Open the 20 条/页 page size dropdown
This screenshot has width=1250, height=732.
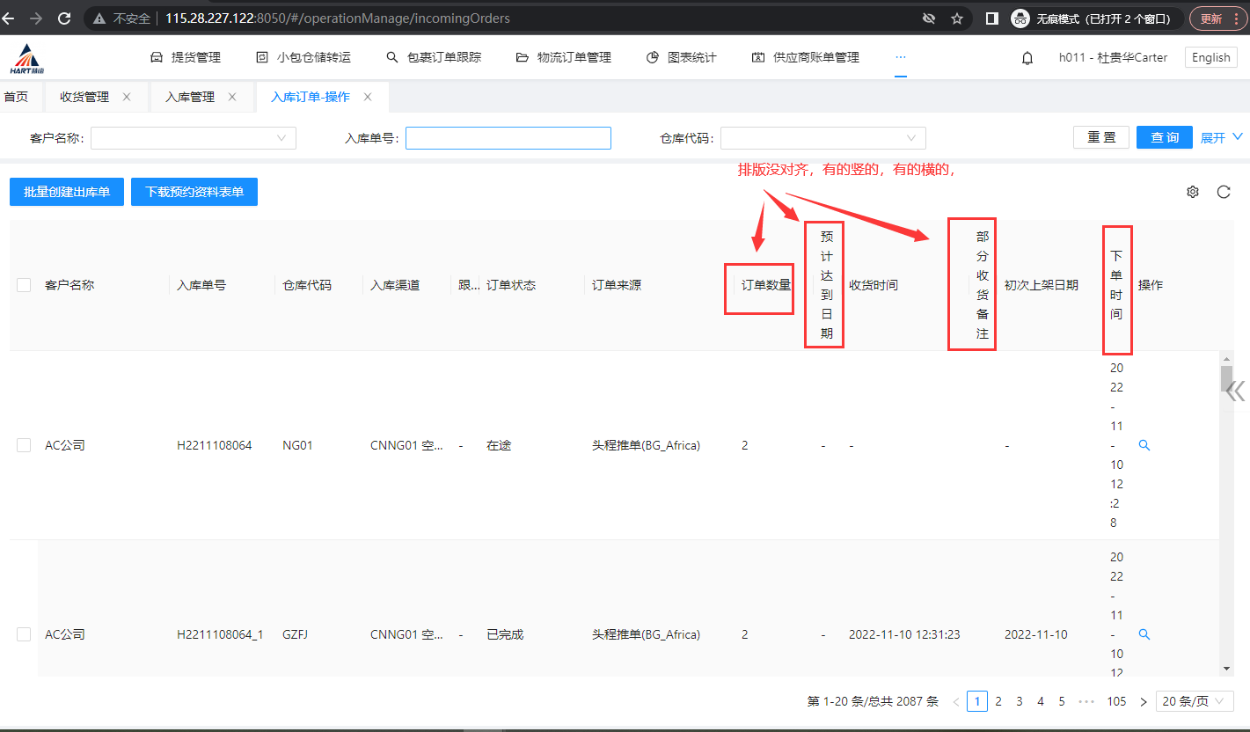pyautogui.click(x=1195, y=701)
